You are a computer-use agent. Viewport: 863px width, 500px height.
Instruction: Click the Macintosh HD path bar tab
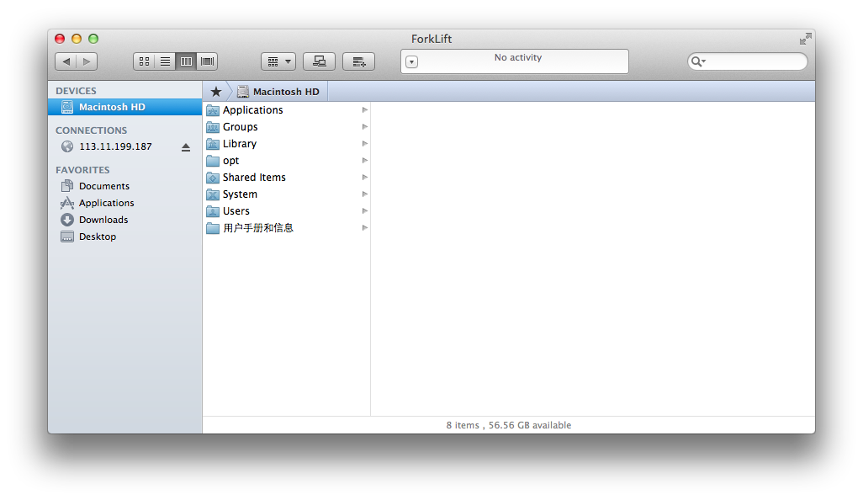pos(278,92)
